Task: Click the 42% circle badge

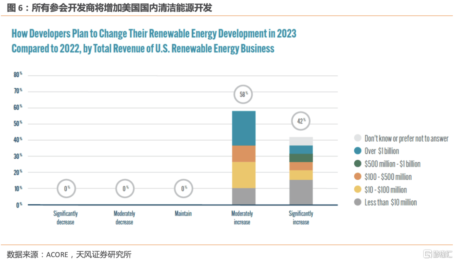Action: click(x=301, y=121)
